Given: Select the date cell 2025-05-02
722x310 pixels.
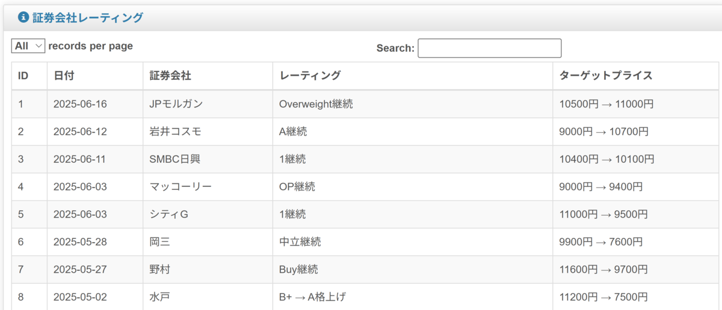Looking at the screenshot, I should 95,297.
